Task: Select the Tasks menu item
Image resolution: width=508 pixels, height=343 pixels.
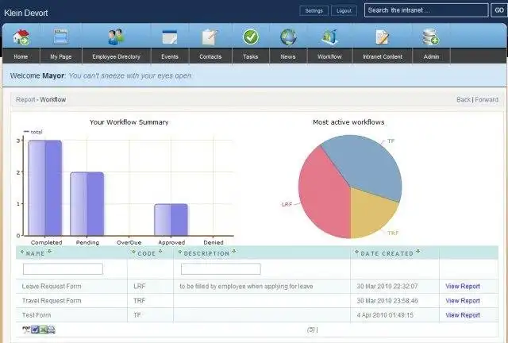Action: coord(251,56)
